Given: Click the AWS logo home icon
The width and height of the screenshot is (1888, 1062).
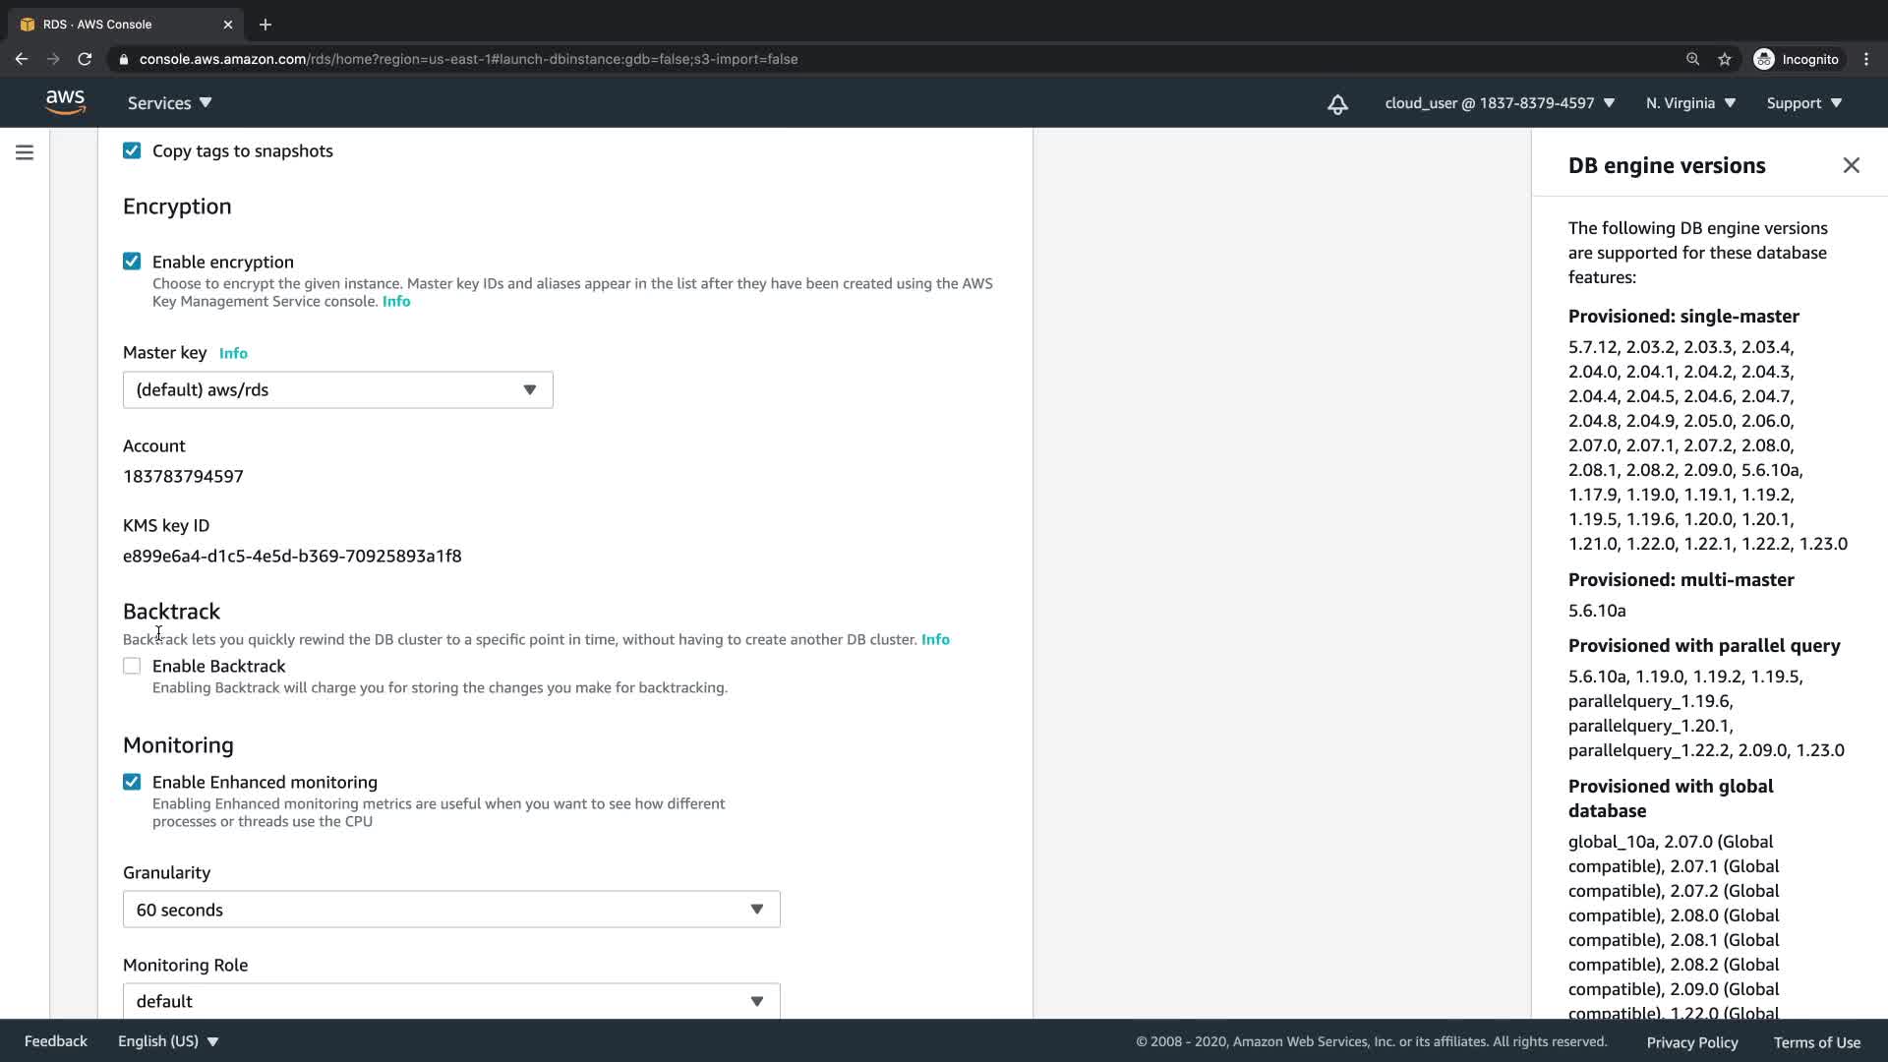Looking at the screenshot, I should pos(65,102).
